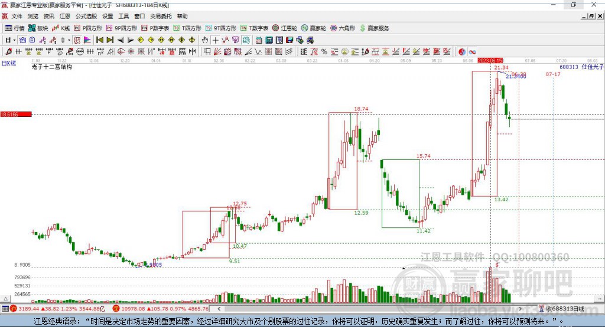Click 688313 仕佳光子 stock name

pyautogui.click(x=581, y=67)
